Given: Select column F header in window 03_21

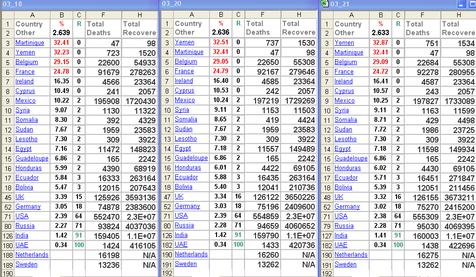Looking at the screenshot, I should [422, 15].
